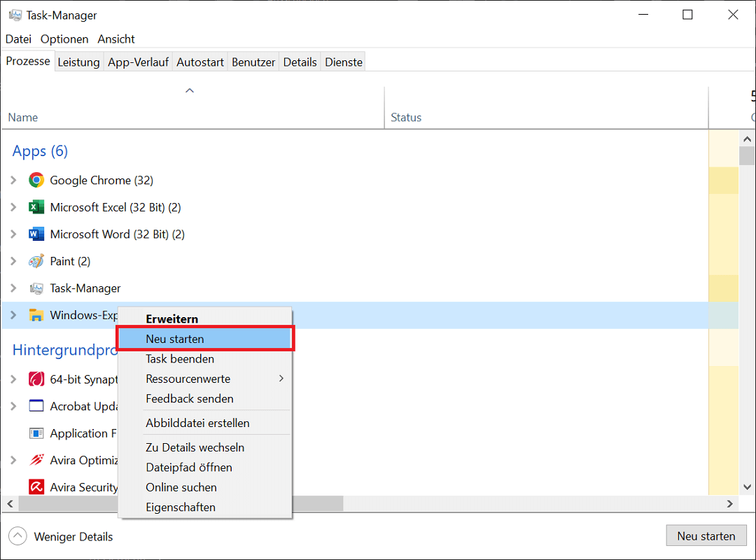The height and width of the screenshot is (560, 756).
Task: Choose Dateipfad öffnen in the context menu
Action: coord(205,468)
